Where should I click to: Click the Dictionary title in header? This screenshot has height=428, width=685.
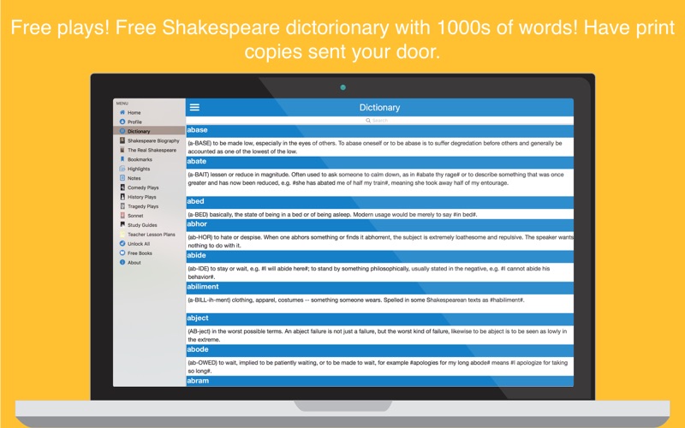pos(379,108)
